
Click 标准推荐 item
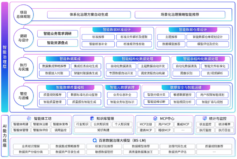pyautogui.click(x=98, y=37)
